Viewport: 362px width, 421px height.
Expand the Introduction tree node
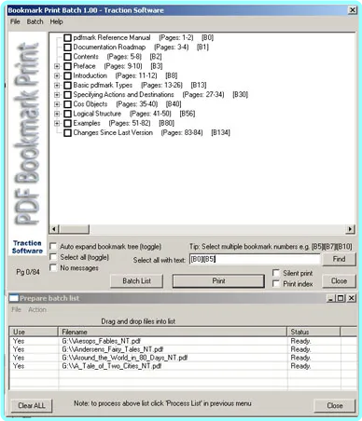[57, 75]
